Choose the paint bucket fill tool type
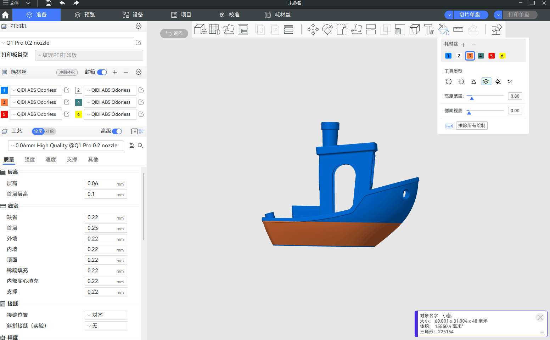 click(498, 81)
